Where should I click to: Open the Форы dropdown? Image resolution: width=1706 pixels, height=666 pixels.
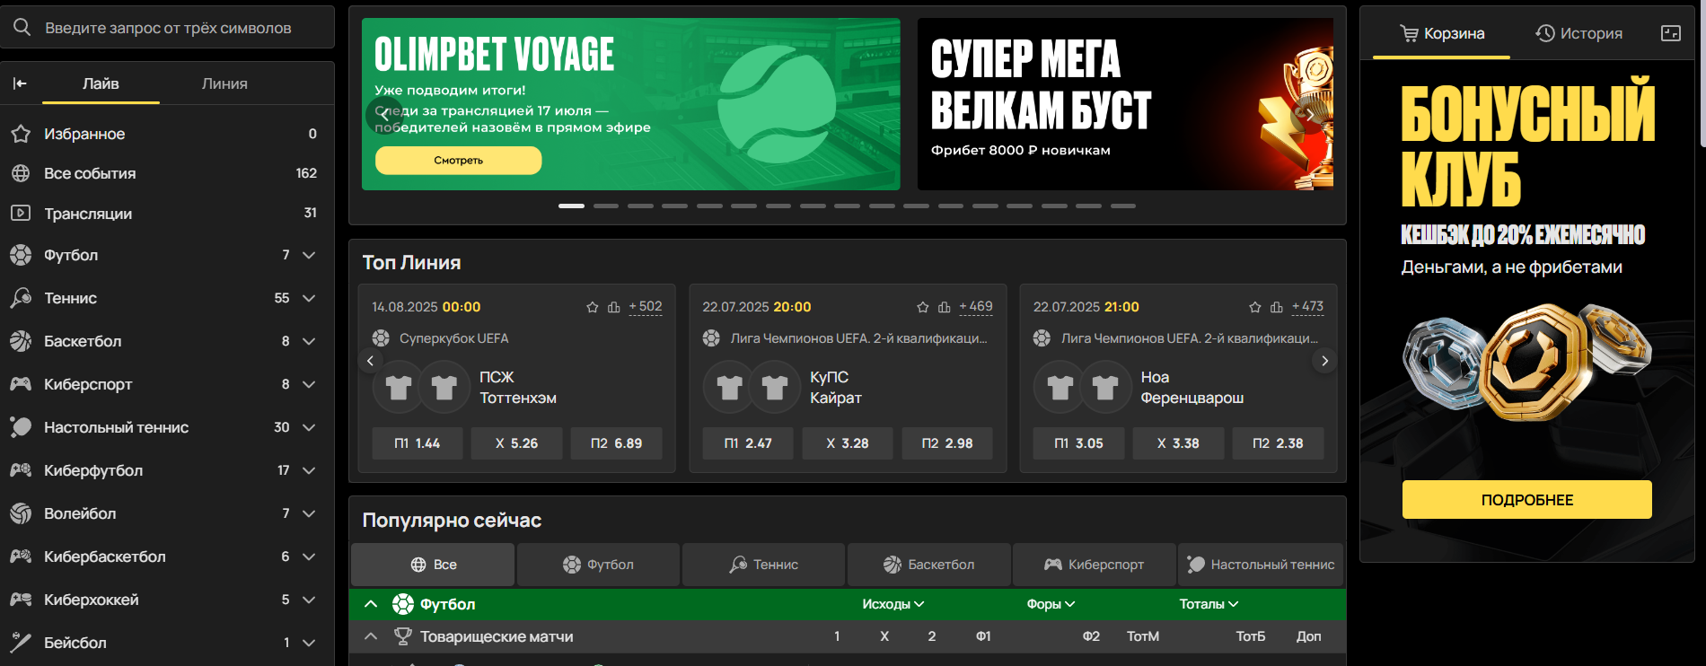coord(1051,604)
